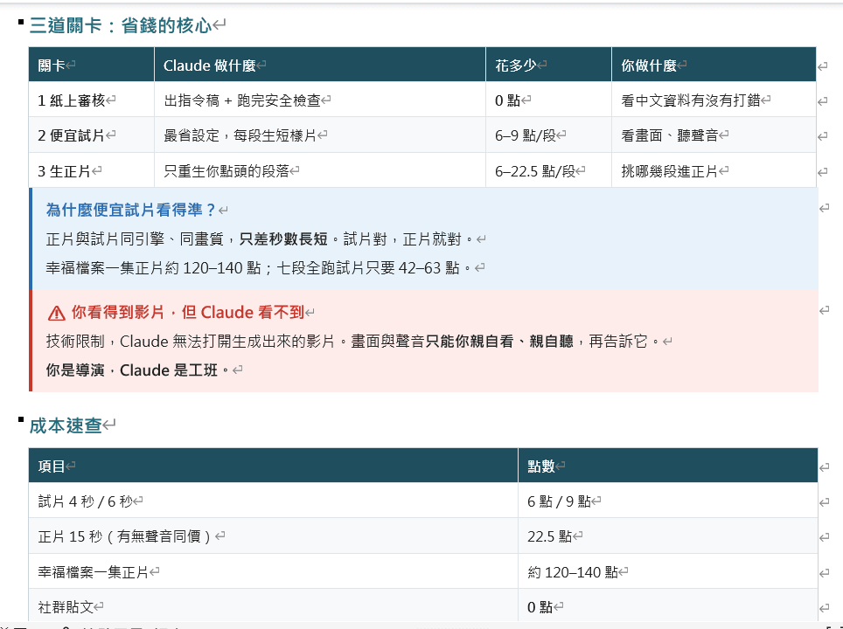Click 0 點 in the 紙上審核 row

tap(548, 100)
